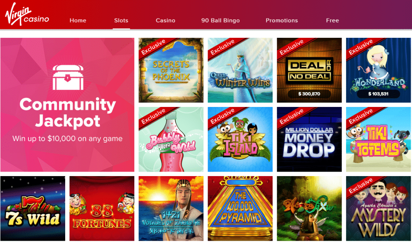412x242 pixels.
Task: Open the Home menu item
Action: coord(78,21)
